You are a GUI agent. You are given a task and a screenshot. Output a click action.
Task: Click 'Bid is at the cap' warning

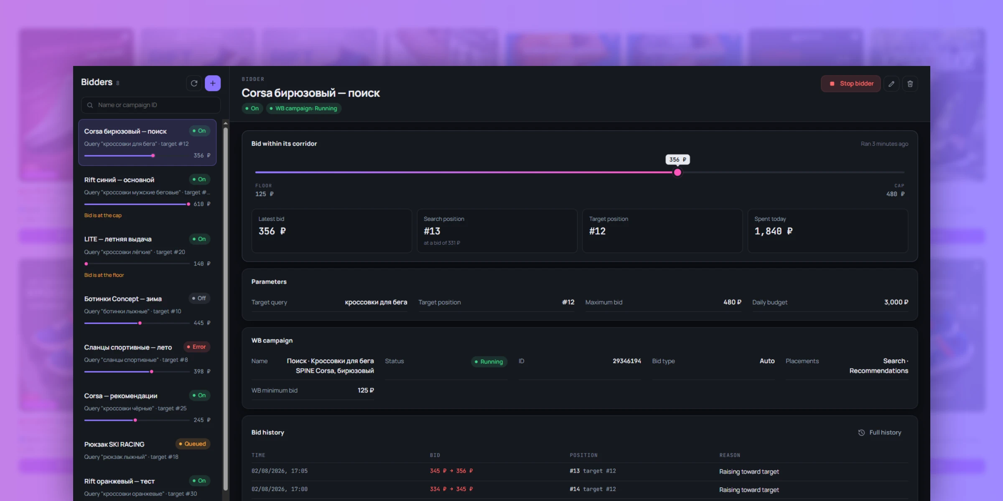[x=103, y=215]
